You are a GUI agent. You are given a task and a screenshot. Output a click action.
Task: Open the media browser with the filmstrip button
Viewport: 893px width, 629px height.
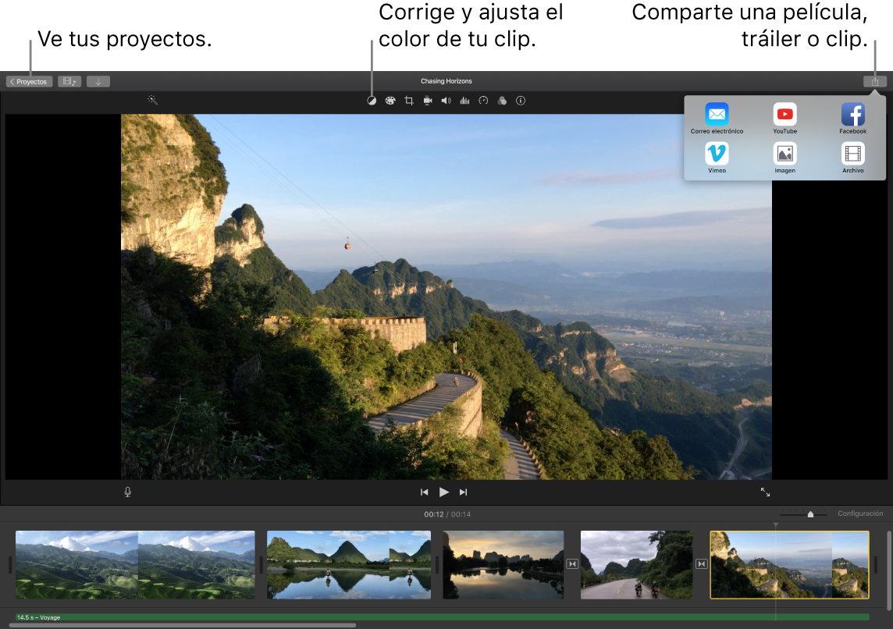[69, 80]
